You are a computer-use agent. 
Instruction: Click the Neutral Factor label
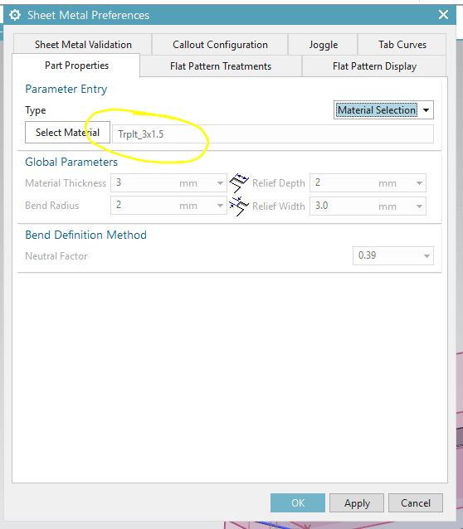(56, 256)
